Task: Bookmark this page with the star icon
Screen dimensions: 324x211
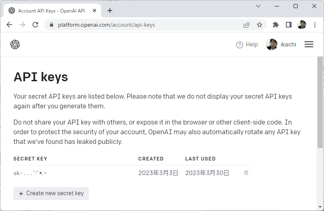Action: click(x=260, y=25)
